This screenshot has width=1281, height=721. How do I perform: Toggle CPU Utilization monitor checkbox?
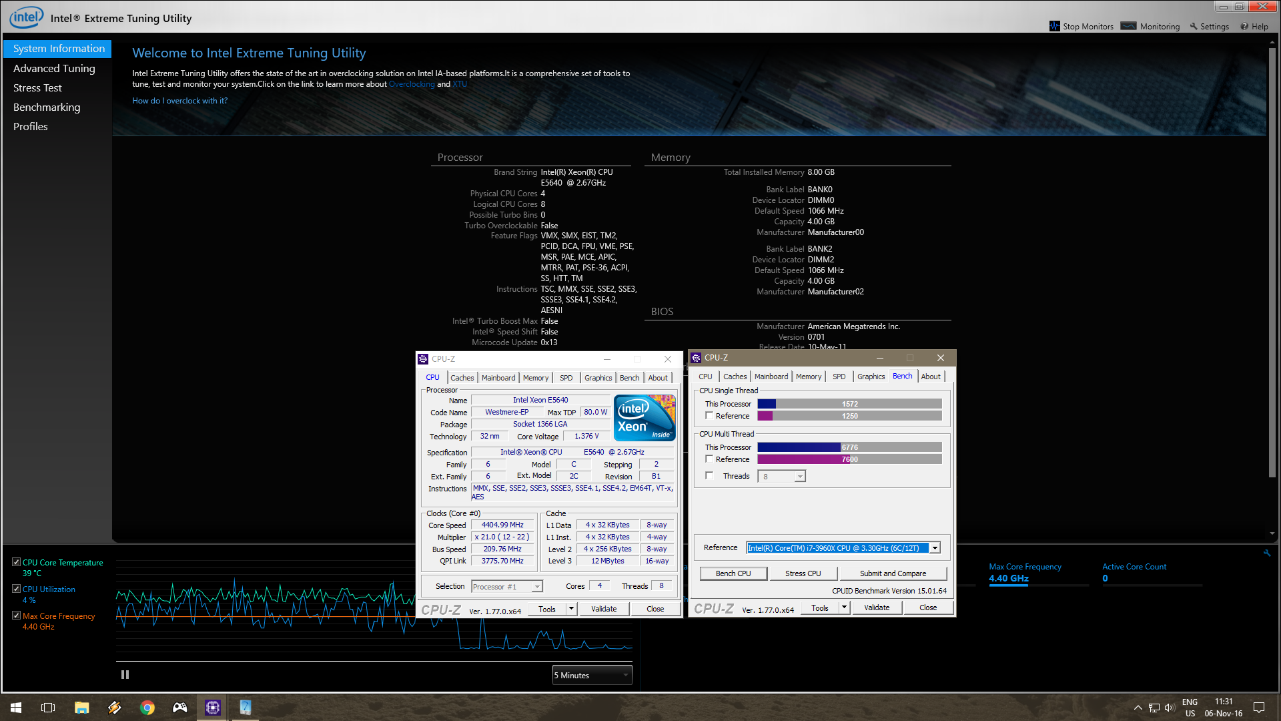click(x=16, y=589)
